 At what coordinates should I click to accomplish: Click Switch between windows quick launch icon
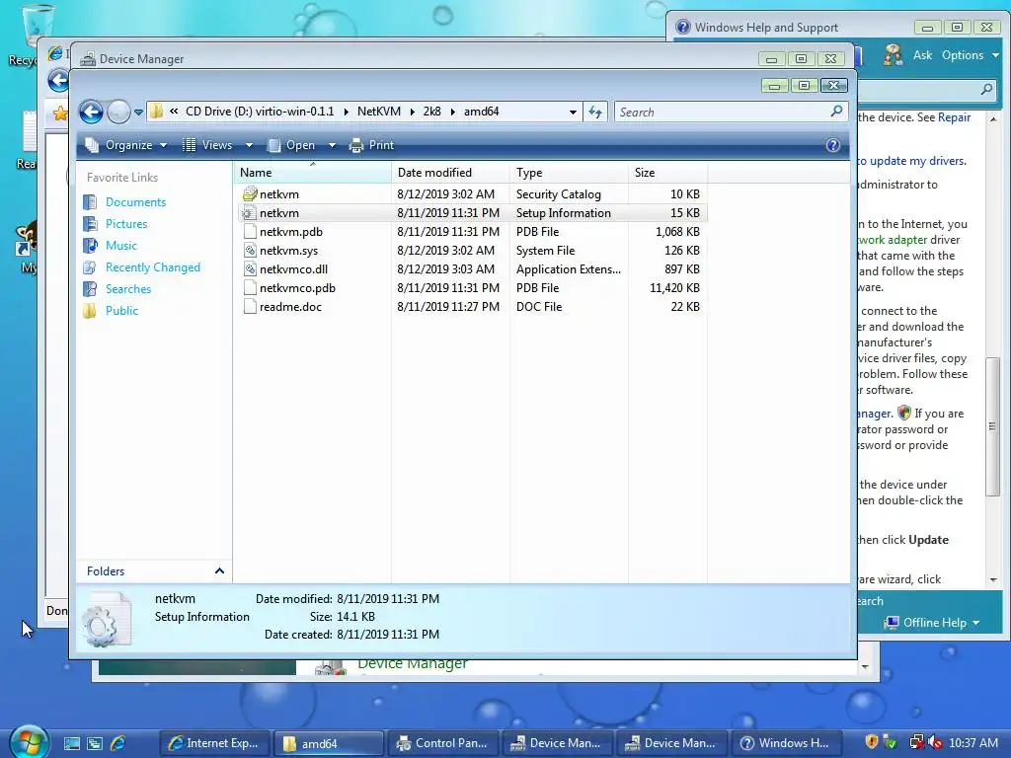click(x=95, y=743)
